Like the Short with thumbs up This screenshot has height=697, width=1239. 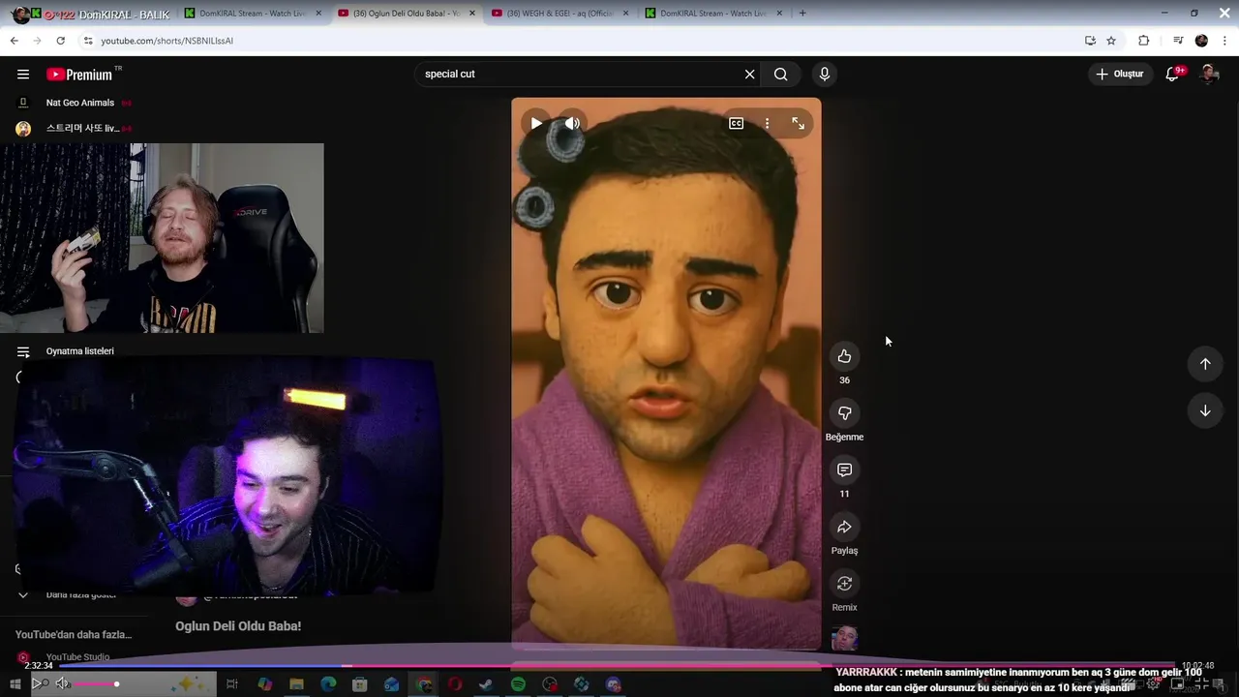[844, 356]
